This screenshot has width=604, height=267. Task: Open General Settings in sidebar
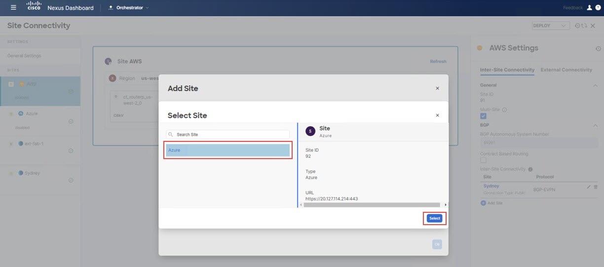pos(24,56)
